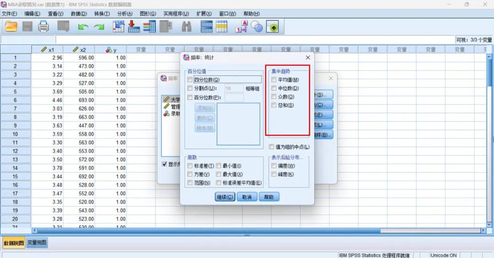The width and height of the screenshot is (494, 258).
Task: Undo the last action
Action: [83, 27]
